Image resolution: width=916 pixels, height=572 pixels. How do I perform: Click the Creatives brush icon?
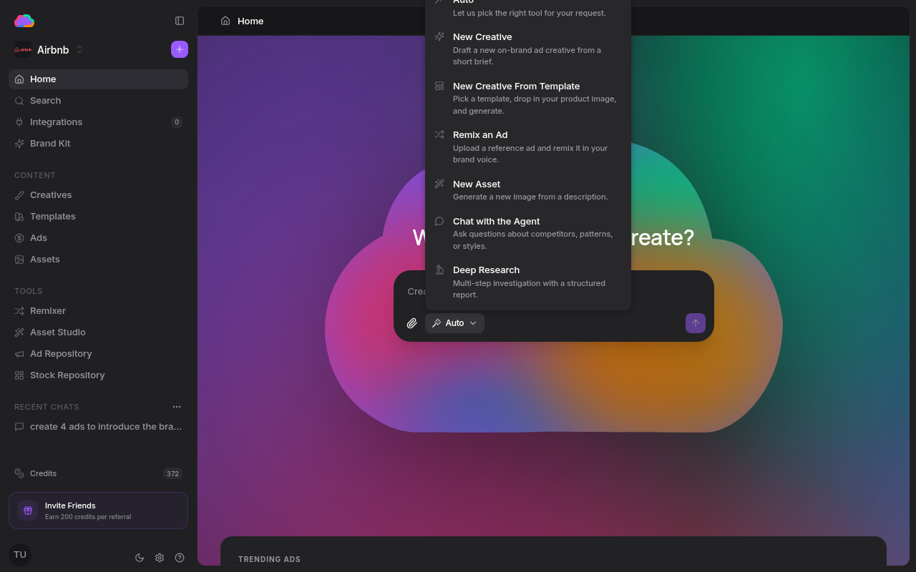coord(19,195)
